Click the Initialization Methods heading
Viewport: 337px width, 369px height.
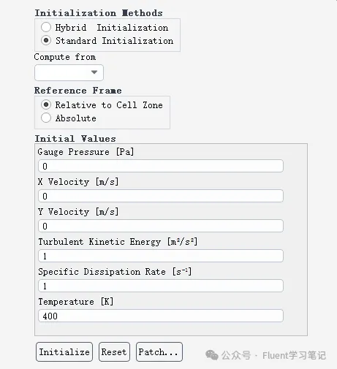(x=99, y=13)
